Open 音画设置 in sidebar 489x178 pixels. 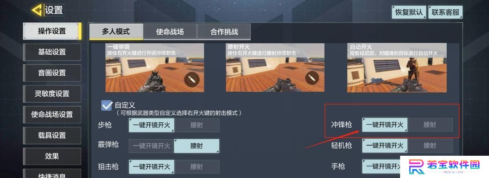click(x=52, y=73)
